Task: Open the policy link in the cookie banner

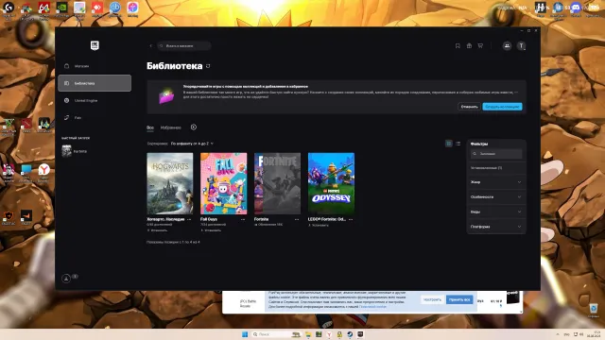Action: pos(372,307)
